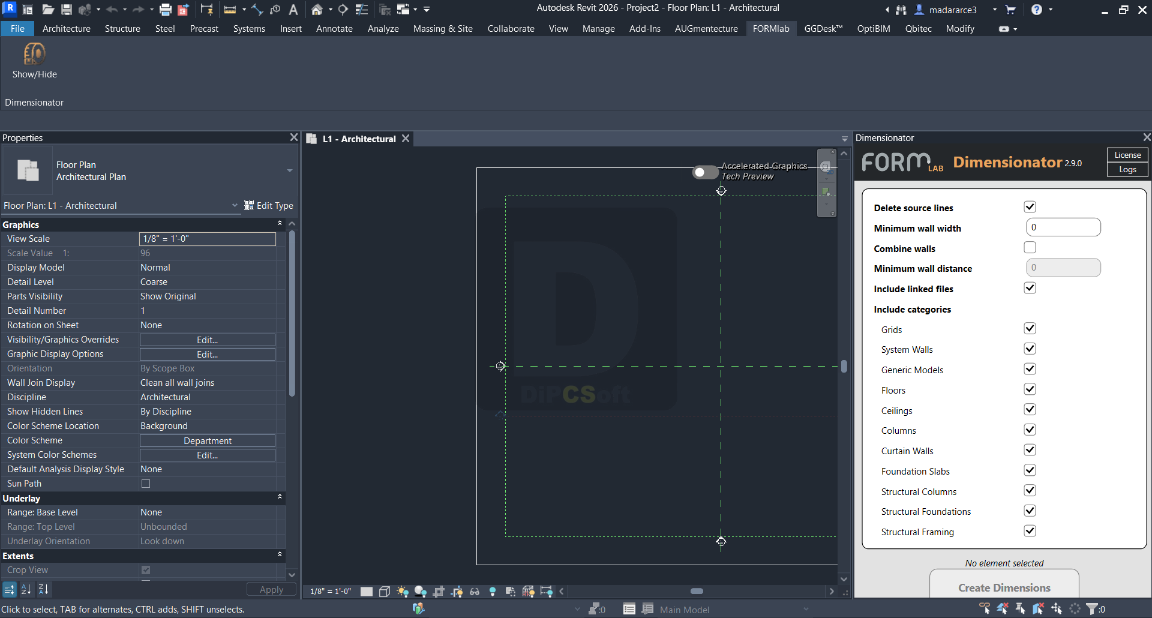Click the Switch Windows icon
The image size is (1152, 618).
(x=403, y=10)
